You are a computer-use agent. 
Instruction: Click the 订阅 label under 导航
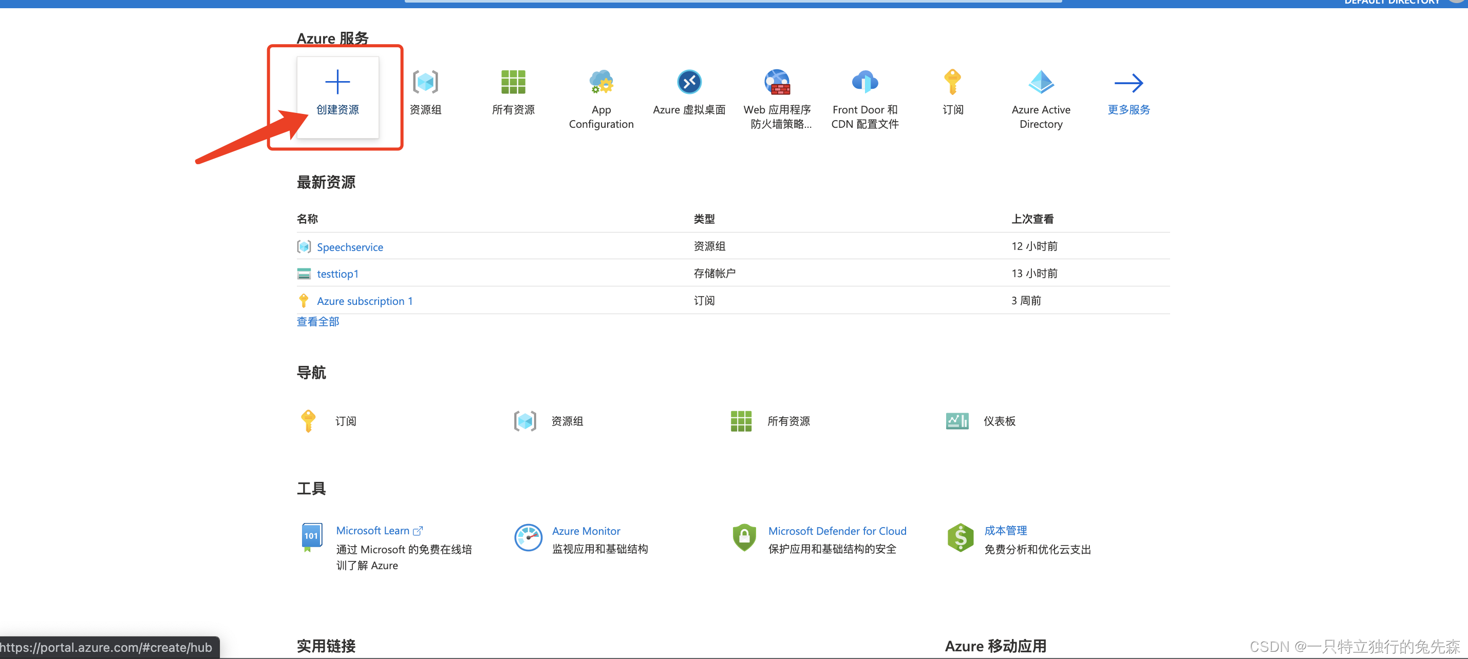pos(346,421)
